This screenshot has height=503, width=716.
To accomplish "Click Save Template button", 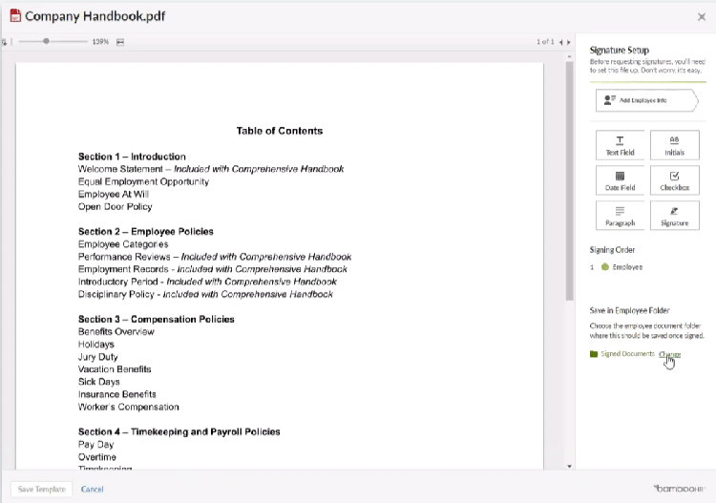I will (42, 489).
